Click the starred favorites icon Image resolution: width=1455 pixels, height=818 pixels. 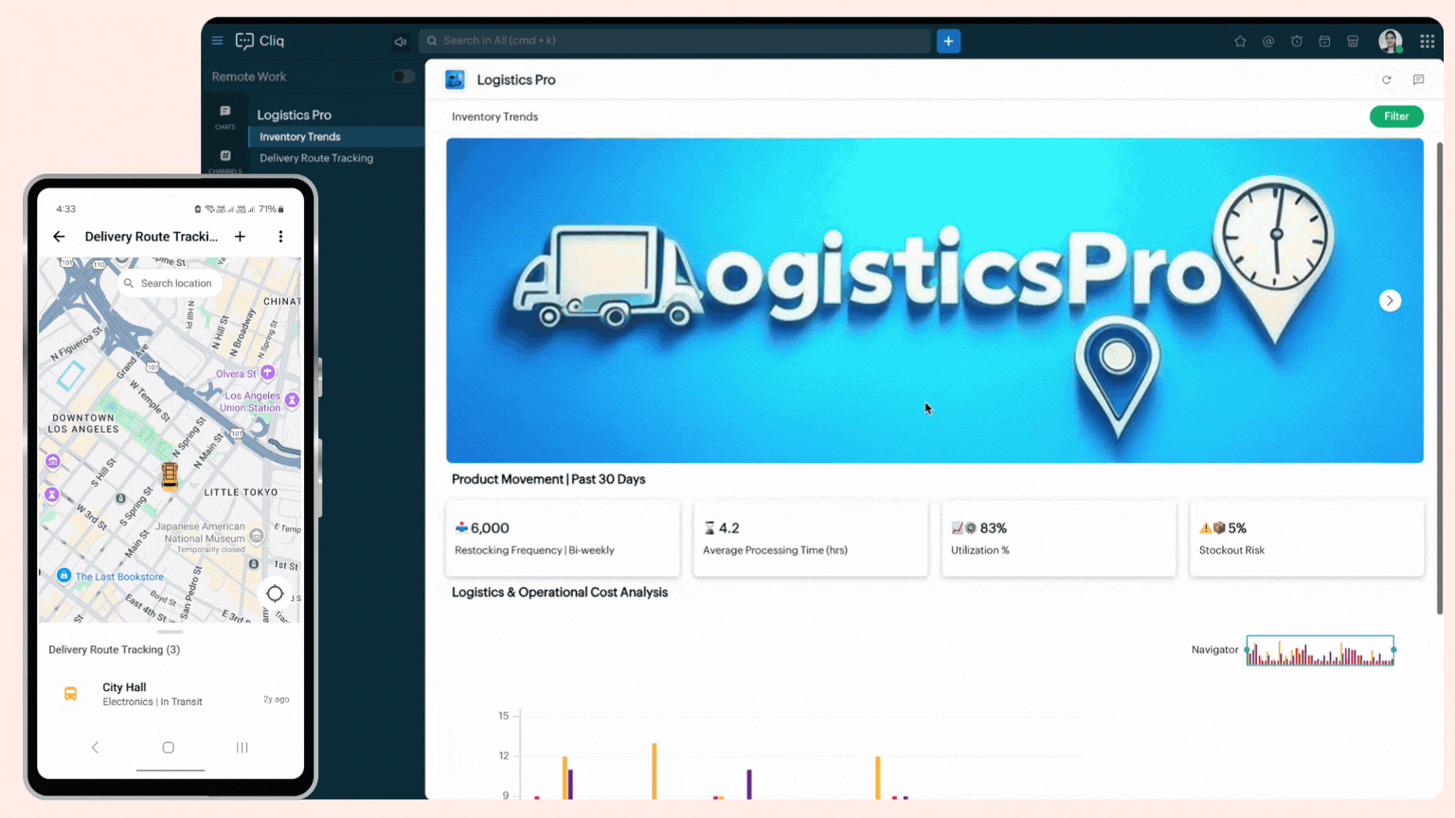(1240, 41)
